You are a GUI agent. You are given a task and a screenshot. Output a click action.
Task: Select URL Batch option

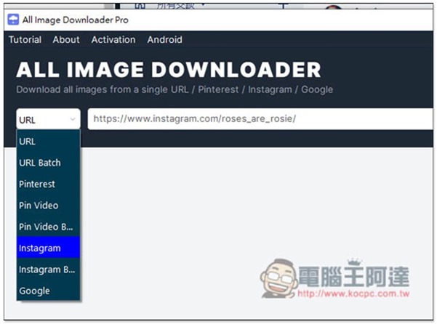[48, 163]
